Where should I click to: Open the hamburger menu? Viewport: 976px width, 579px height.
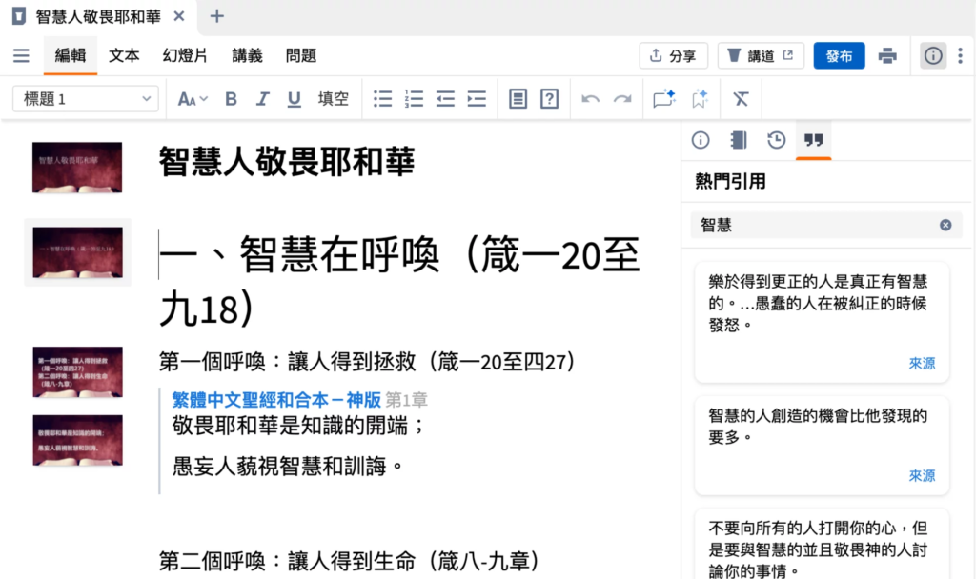pos(21,56)
